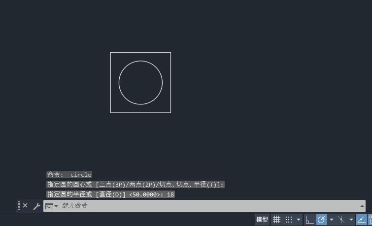Toggle polar tracking icon
The width and height of the screenshot is (372, 226).
321,220
